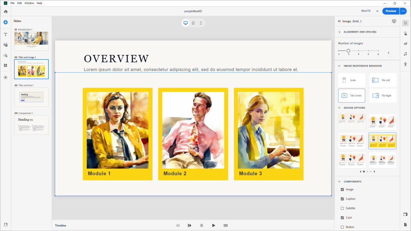This screenshot has width=411, height=231.
Task: Open the Accessibility panel icon
Action: click(x=405, y=64)
